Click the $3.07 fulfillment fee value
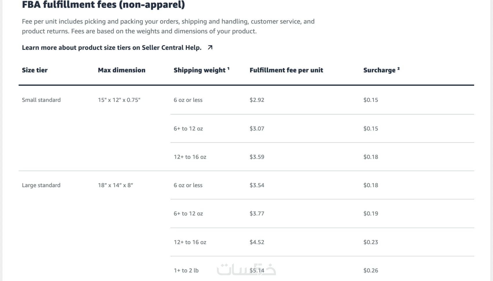493x281 pixels. (x=257, y=128)
